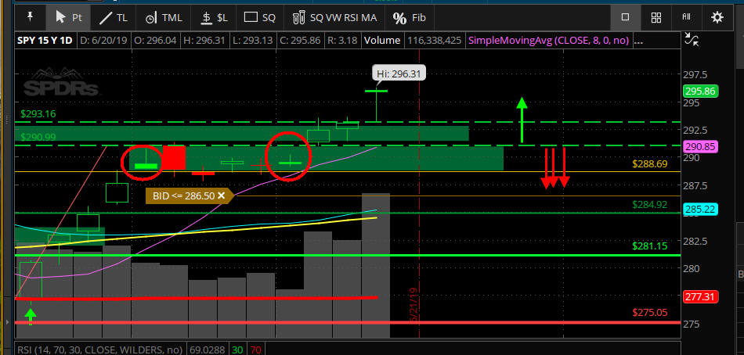Open chart settings gear
The width and height of the screenshot is (744, 355).
click(717, 17)
